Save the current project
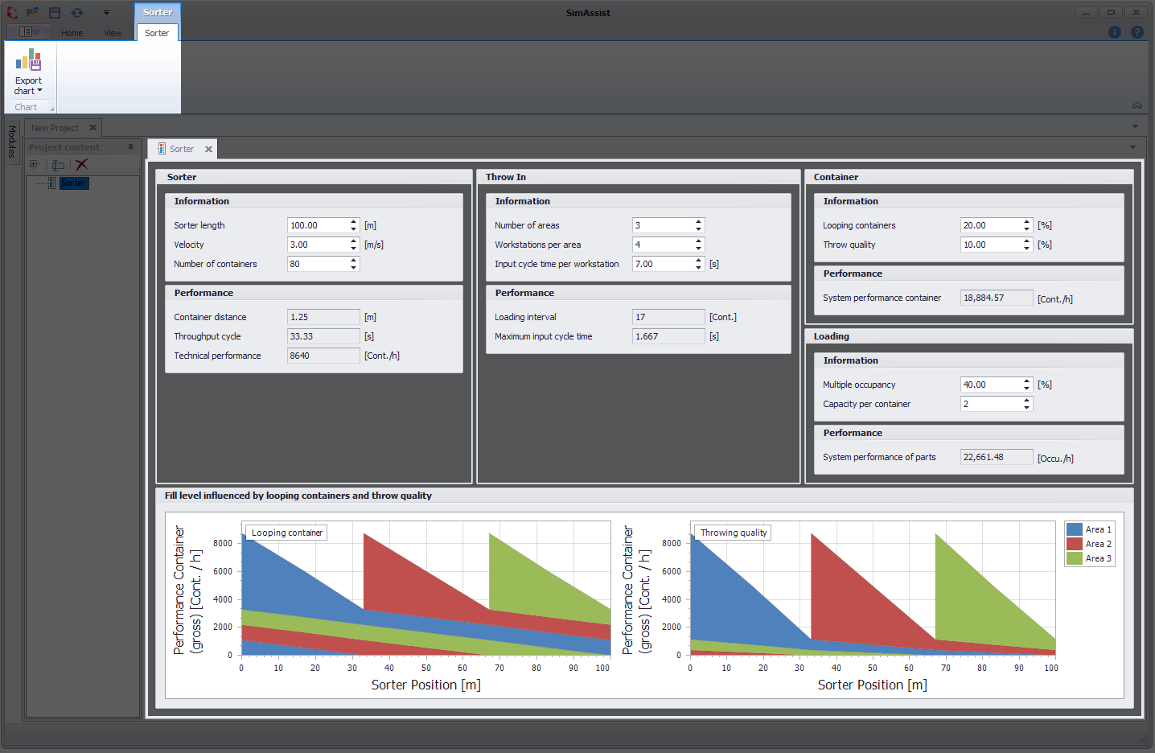The width and height of the screenshot is (1155, 753). pos(55,12)
